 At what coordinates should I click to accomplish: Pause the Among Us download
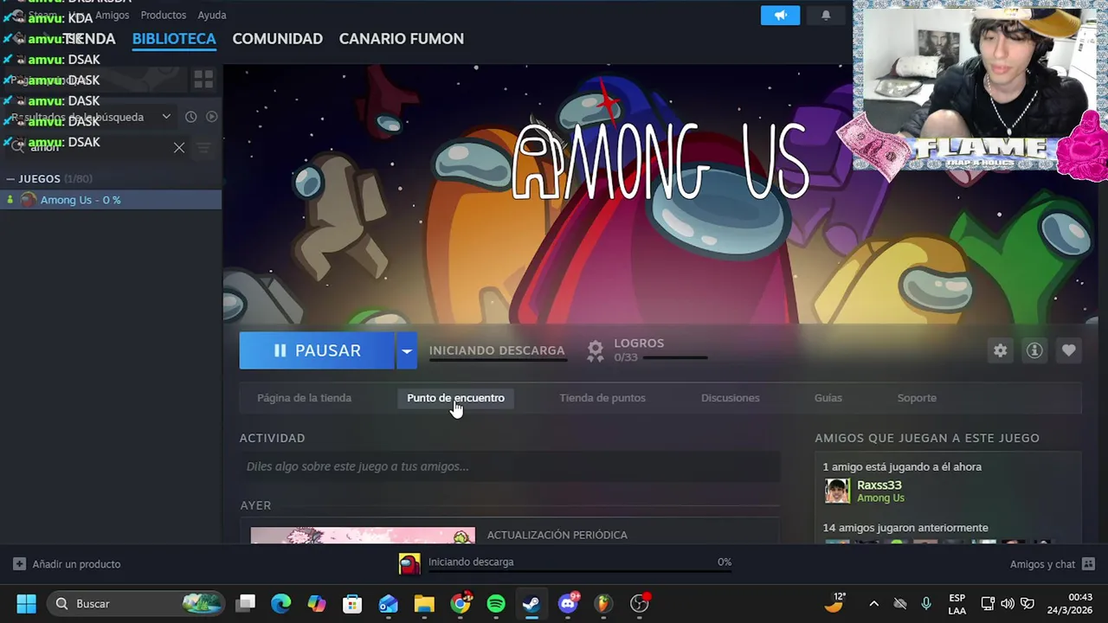pos(317,350)
